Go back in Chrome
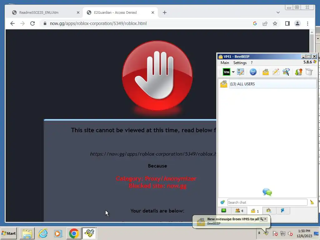Screen dimensions: 320x240 pyautogui.click(x=12, y=23)
